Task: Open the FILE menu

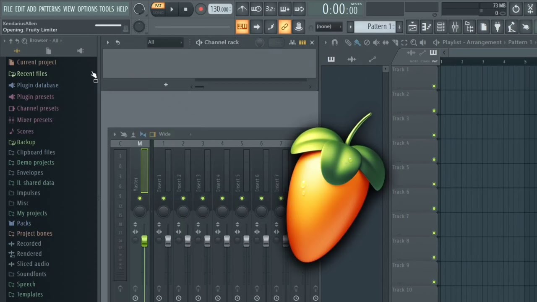Action: click(8, 9)
